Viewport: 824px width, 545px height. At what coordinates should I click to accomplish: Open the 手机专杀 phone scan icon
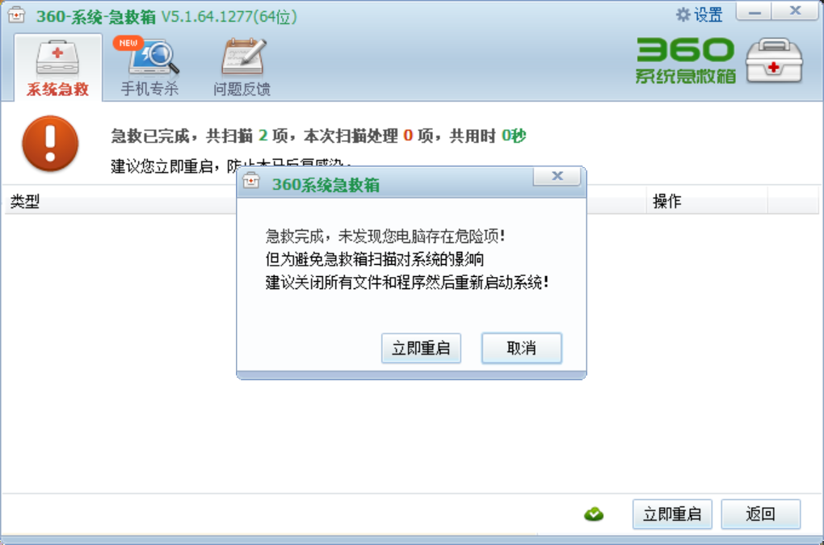[153, 57]
